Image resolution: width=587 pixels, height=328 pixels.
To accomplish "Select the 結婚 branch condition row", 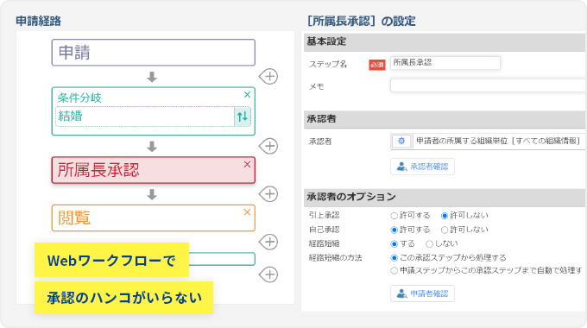I will point(145,117).
